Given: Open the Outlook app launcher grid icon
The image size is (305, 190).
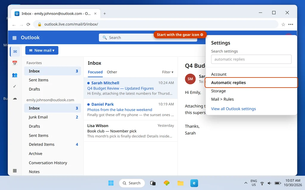Looking at the screenshot, I should 14,38.
